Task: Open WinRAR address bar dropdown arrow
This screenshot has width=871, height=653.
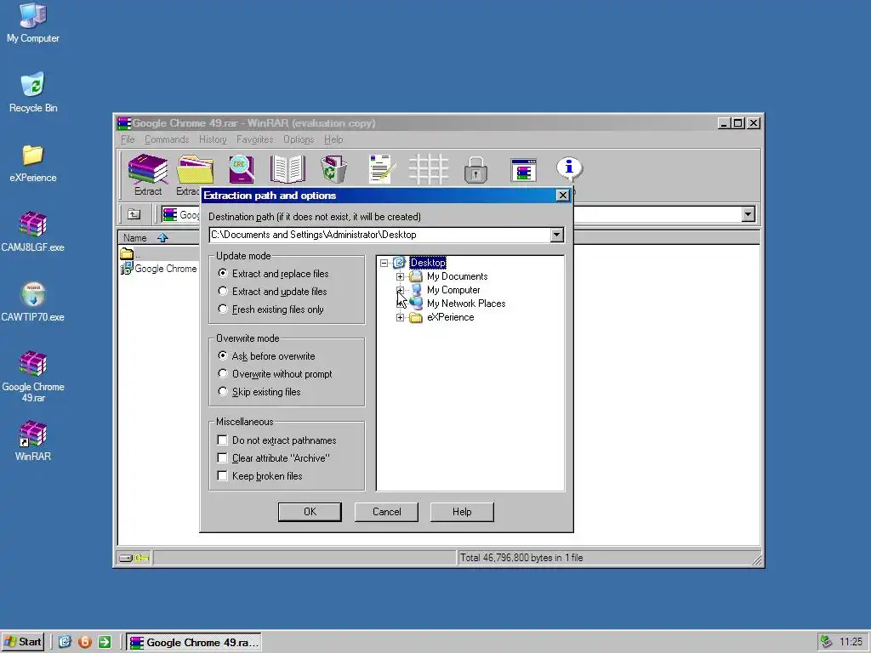Action: pyautogui.click(x=749, y=214)
